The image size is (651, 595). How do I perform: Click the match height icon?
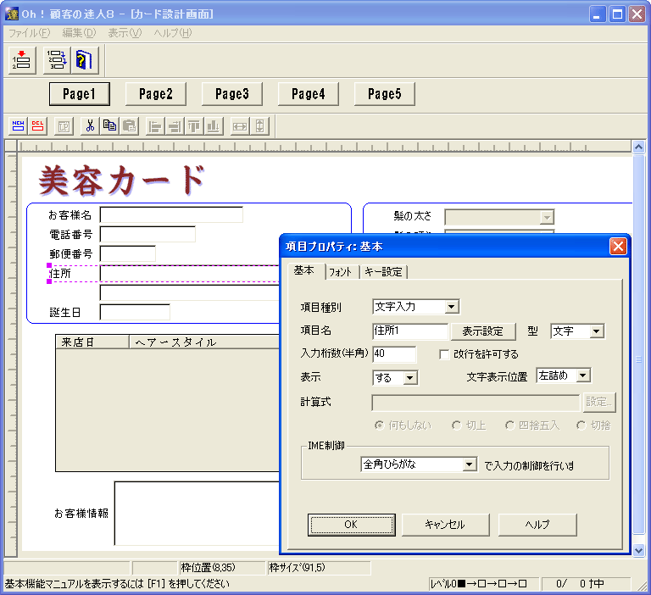point(259,126)
